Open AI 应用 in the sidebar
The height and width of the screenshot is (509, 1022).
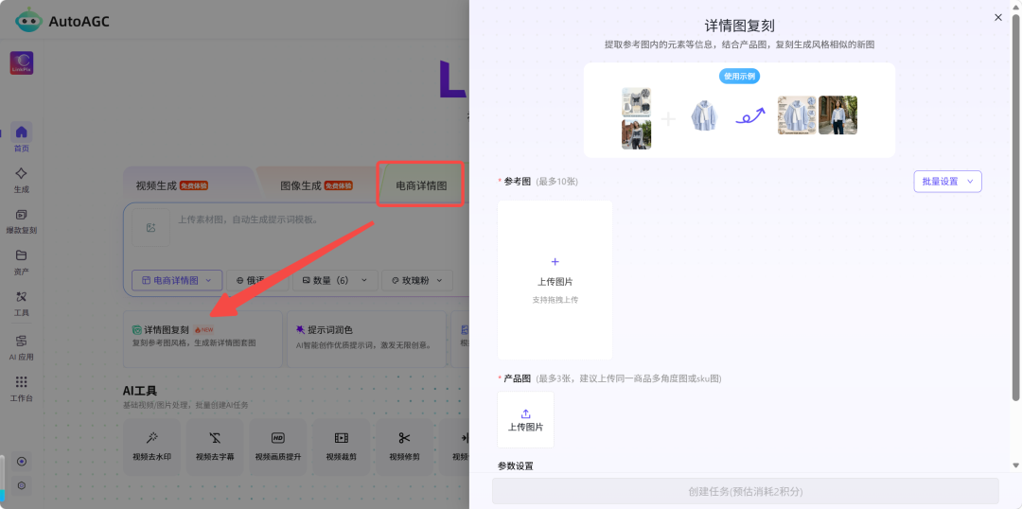(x=22, y=347)
